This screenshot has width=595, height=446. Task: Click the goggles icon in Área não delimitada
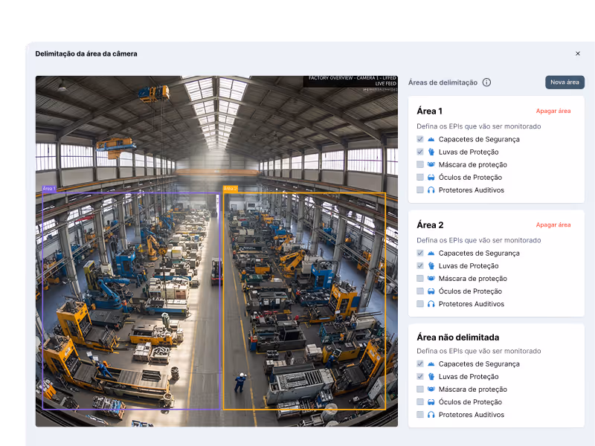tap(431, 401)
